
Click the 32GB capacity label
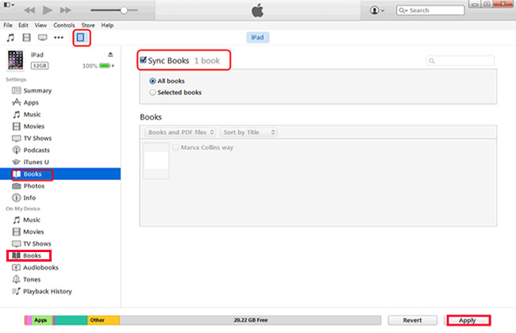point(40,66)
